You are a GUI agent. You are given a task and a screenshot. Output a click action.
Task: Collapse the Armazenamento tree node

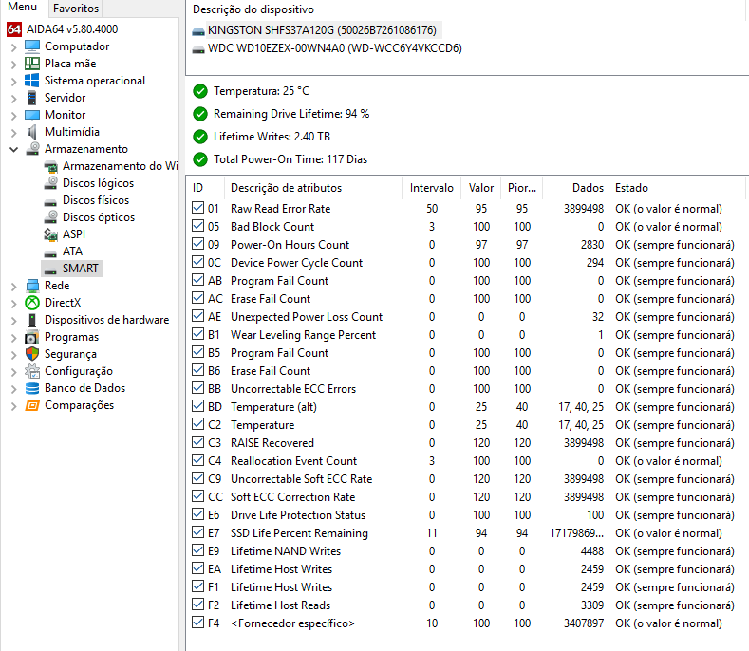pyautogui.click(x=14, y=150)
